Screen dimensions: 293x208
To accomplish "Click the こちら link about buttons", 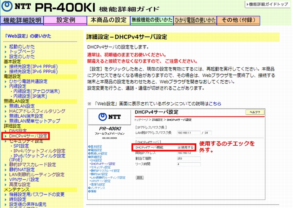I will 215,104.
